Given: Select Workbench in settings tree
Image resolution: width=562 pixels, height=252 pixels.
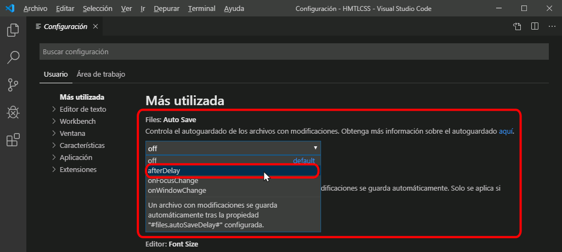Looking at the screenshot, I should [x=78, y=122].
